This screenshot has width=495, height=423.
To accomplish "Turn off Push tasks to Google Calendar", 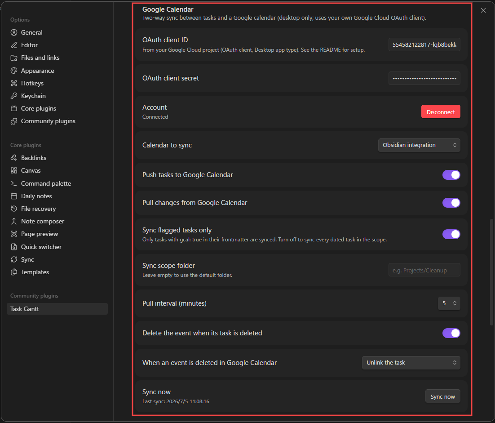I will click(x=451, y=175).
